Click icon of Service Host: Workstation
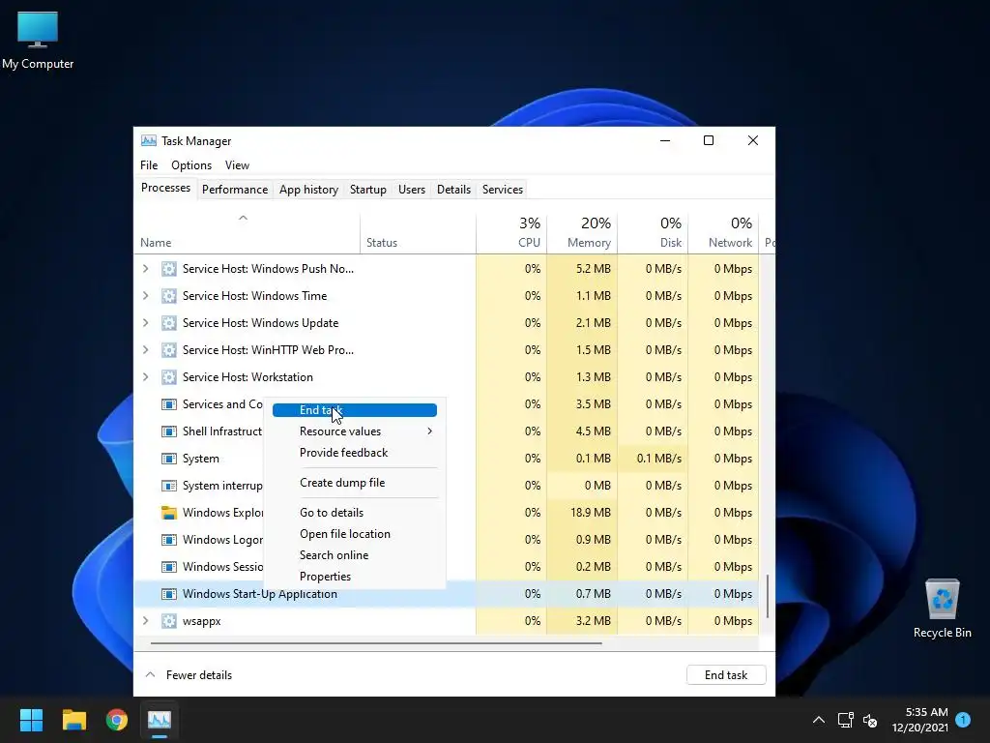The height and width of the screenshot is (743, 990). pos(168,377)
